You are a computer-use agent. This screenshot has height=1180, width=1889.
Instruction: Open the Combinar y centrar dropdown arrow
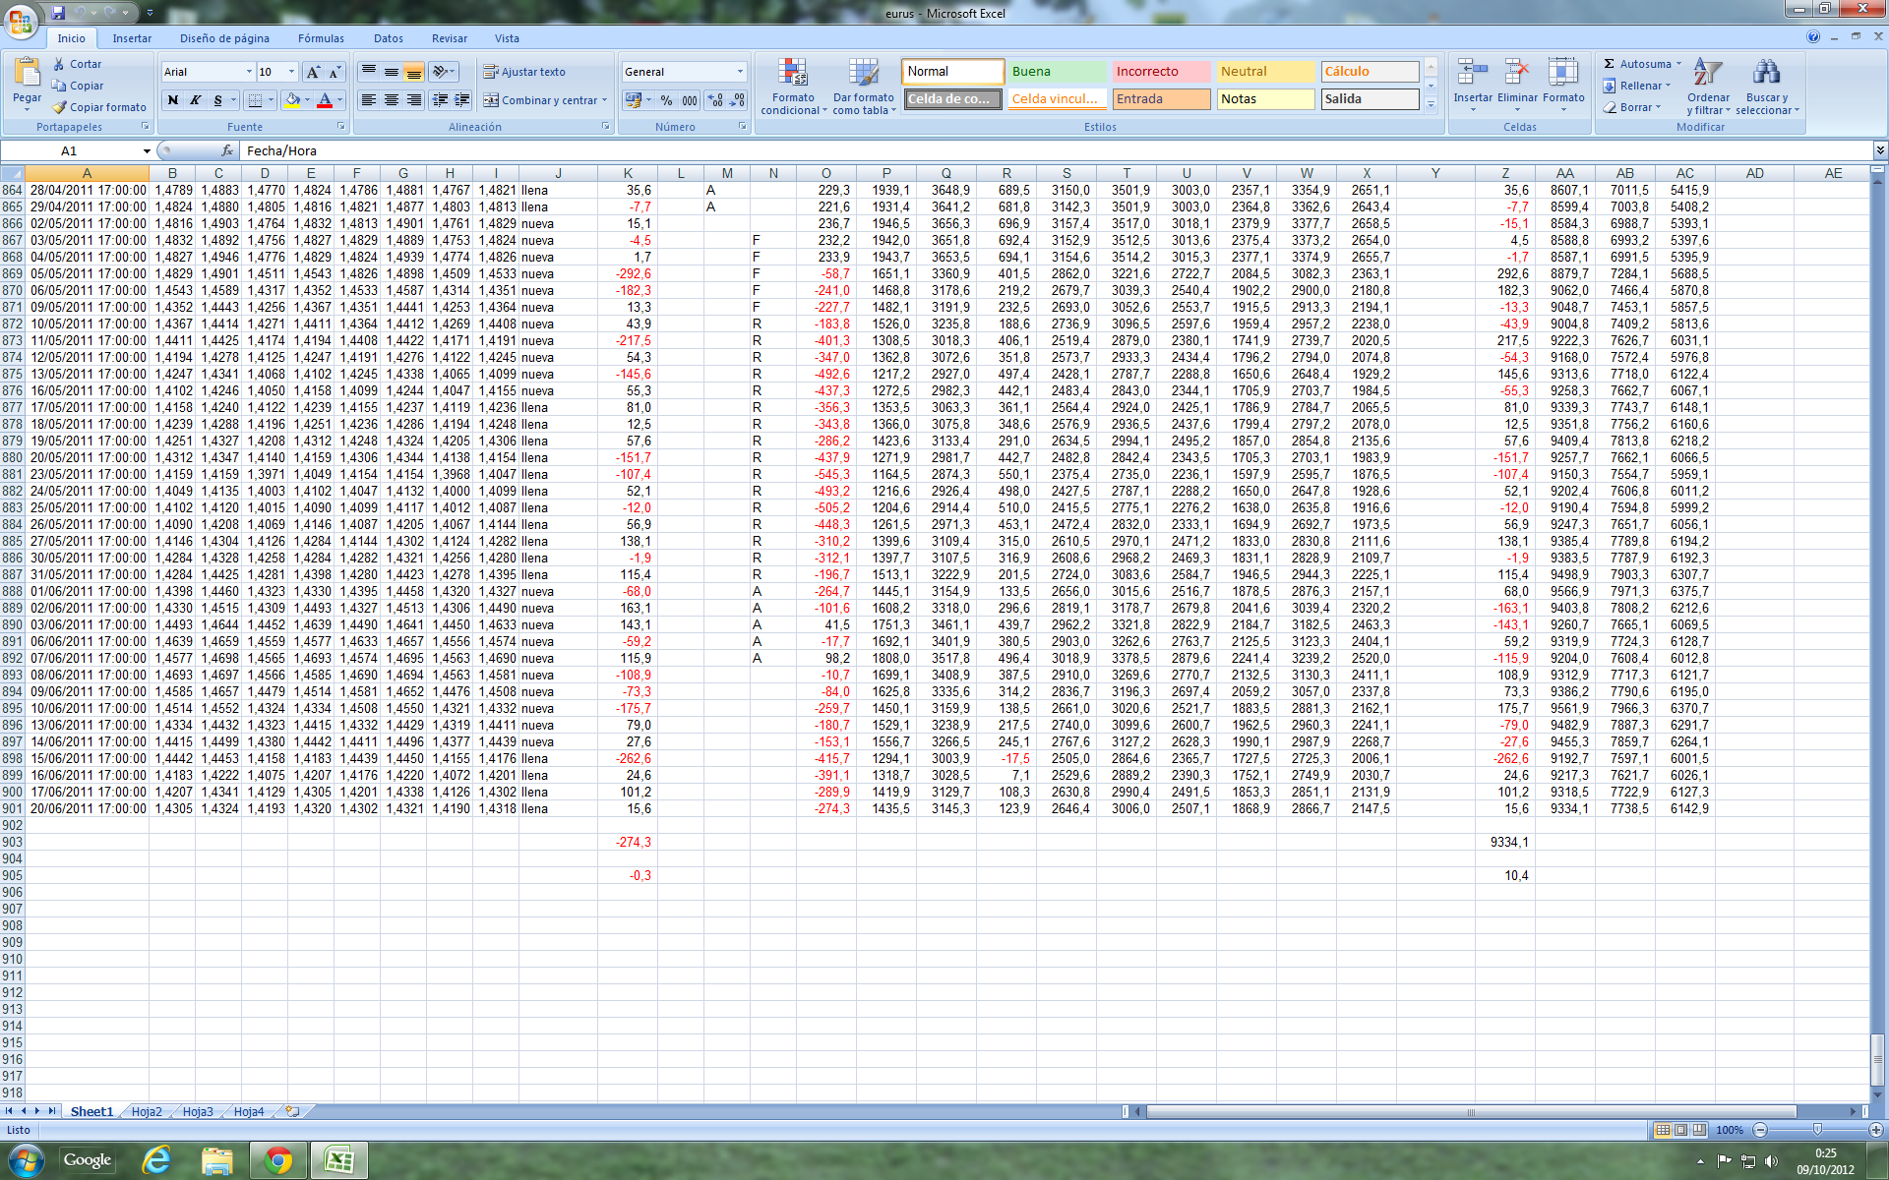click(604, 100)
